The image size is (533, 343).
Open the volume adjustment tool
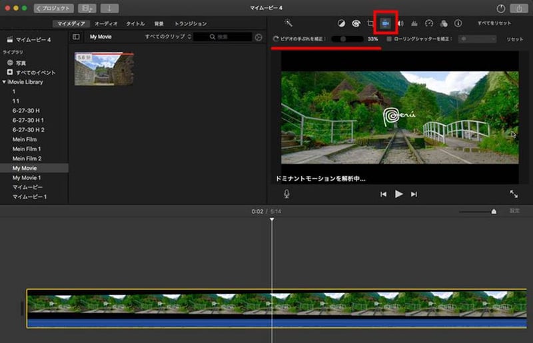pyautogui.click(x=401, y=23)
